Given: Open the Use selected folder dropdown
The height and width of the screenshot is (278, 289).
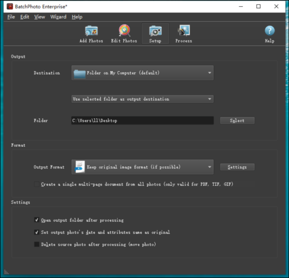Looking at the screenshot, I should (142, 99).
